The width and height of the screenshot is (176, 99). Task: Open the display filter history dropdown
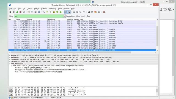coord(65,16)
